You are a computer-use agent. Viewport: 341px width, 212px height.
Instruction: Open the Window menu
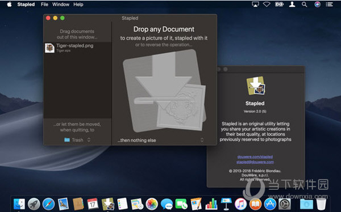tap(61, 5)
